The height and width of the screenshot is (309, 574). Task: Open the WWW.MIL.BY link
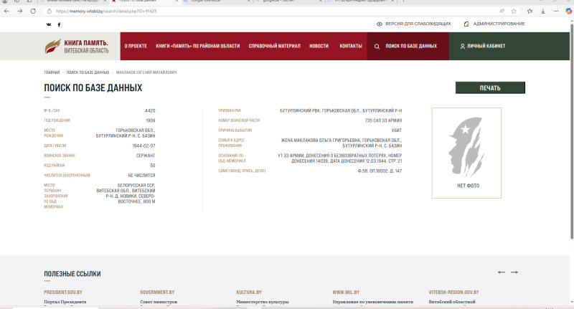click(346, 293)
